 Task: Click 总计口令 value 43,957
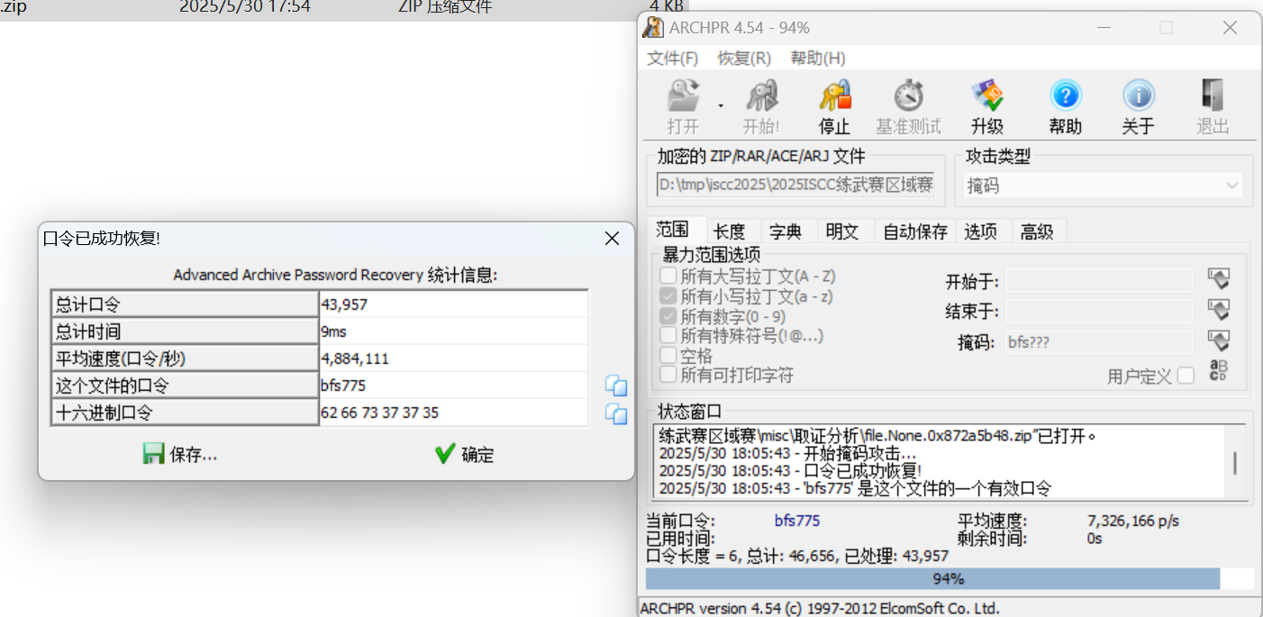(344, 304)
